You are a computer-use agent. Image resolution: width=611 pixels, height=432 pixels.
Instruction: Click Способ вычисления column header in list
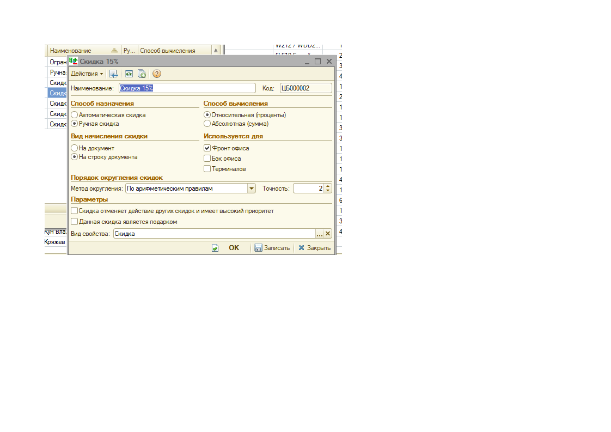[175, 50]
